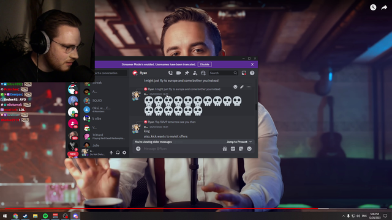The width and height of the screenshot is (392, 220).
Task: Click YouTube Share arrow icon
Action: pos(384,7)
